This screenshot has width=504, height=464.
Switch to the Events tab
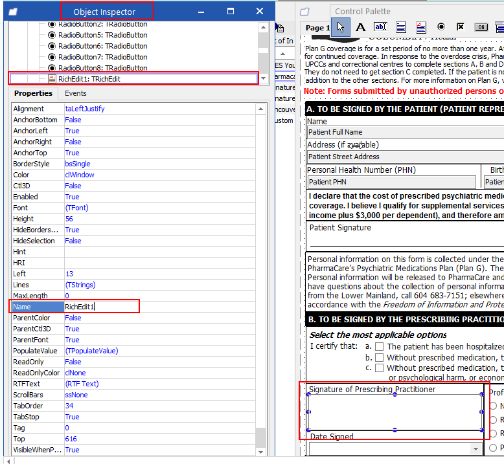76,93
